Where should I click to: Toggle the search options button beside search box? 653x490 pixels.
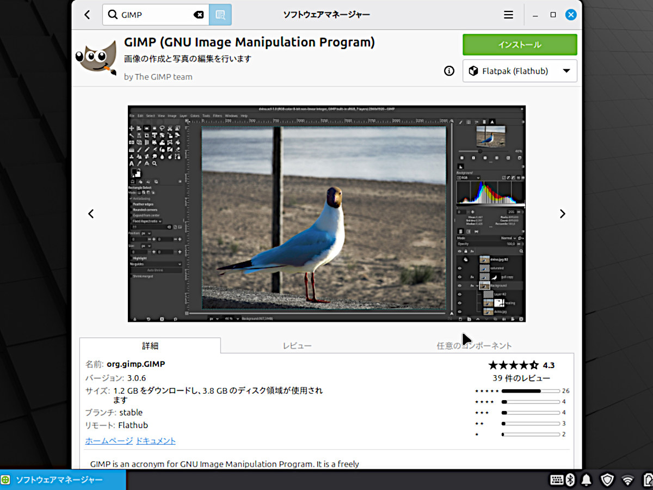pyautogui.click(x=220, y=15)
